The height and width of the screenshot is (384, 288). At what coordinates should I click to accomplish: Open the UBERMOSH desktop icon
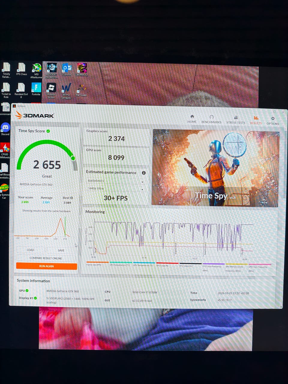tap(82, 69)
